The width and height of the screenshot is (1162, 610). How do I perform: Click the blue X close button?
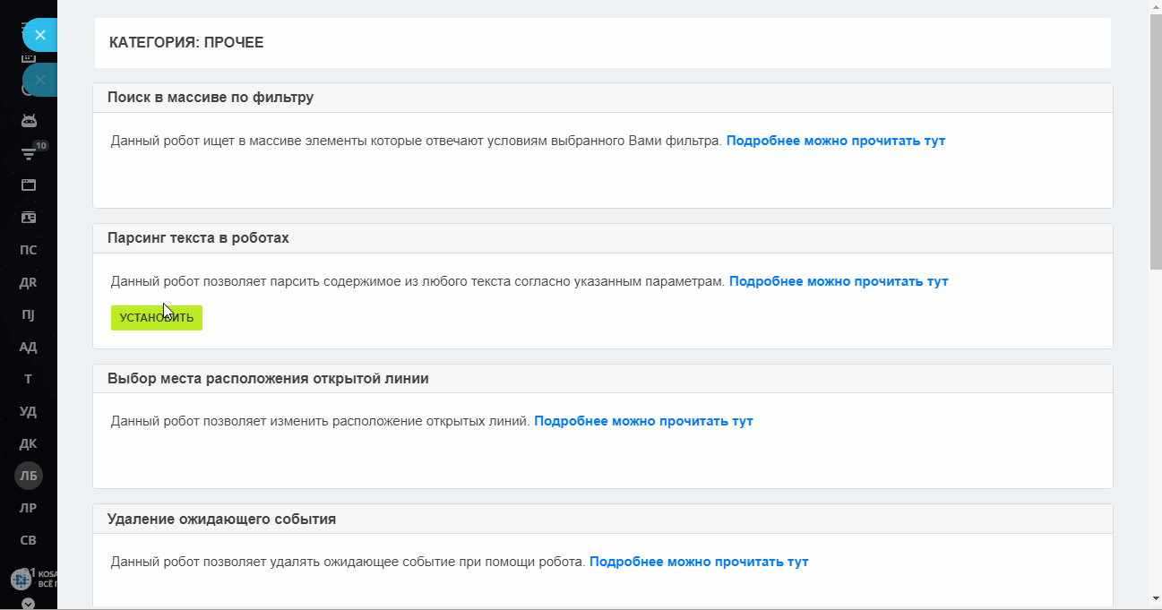[x=39, y=35]
